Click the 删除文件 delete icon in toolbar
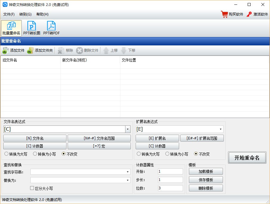Screen dimensions: 270x204 pos(79,50)
